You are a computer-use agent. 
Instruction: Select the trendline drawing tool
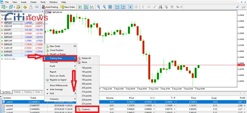coord(155,7)
